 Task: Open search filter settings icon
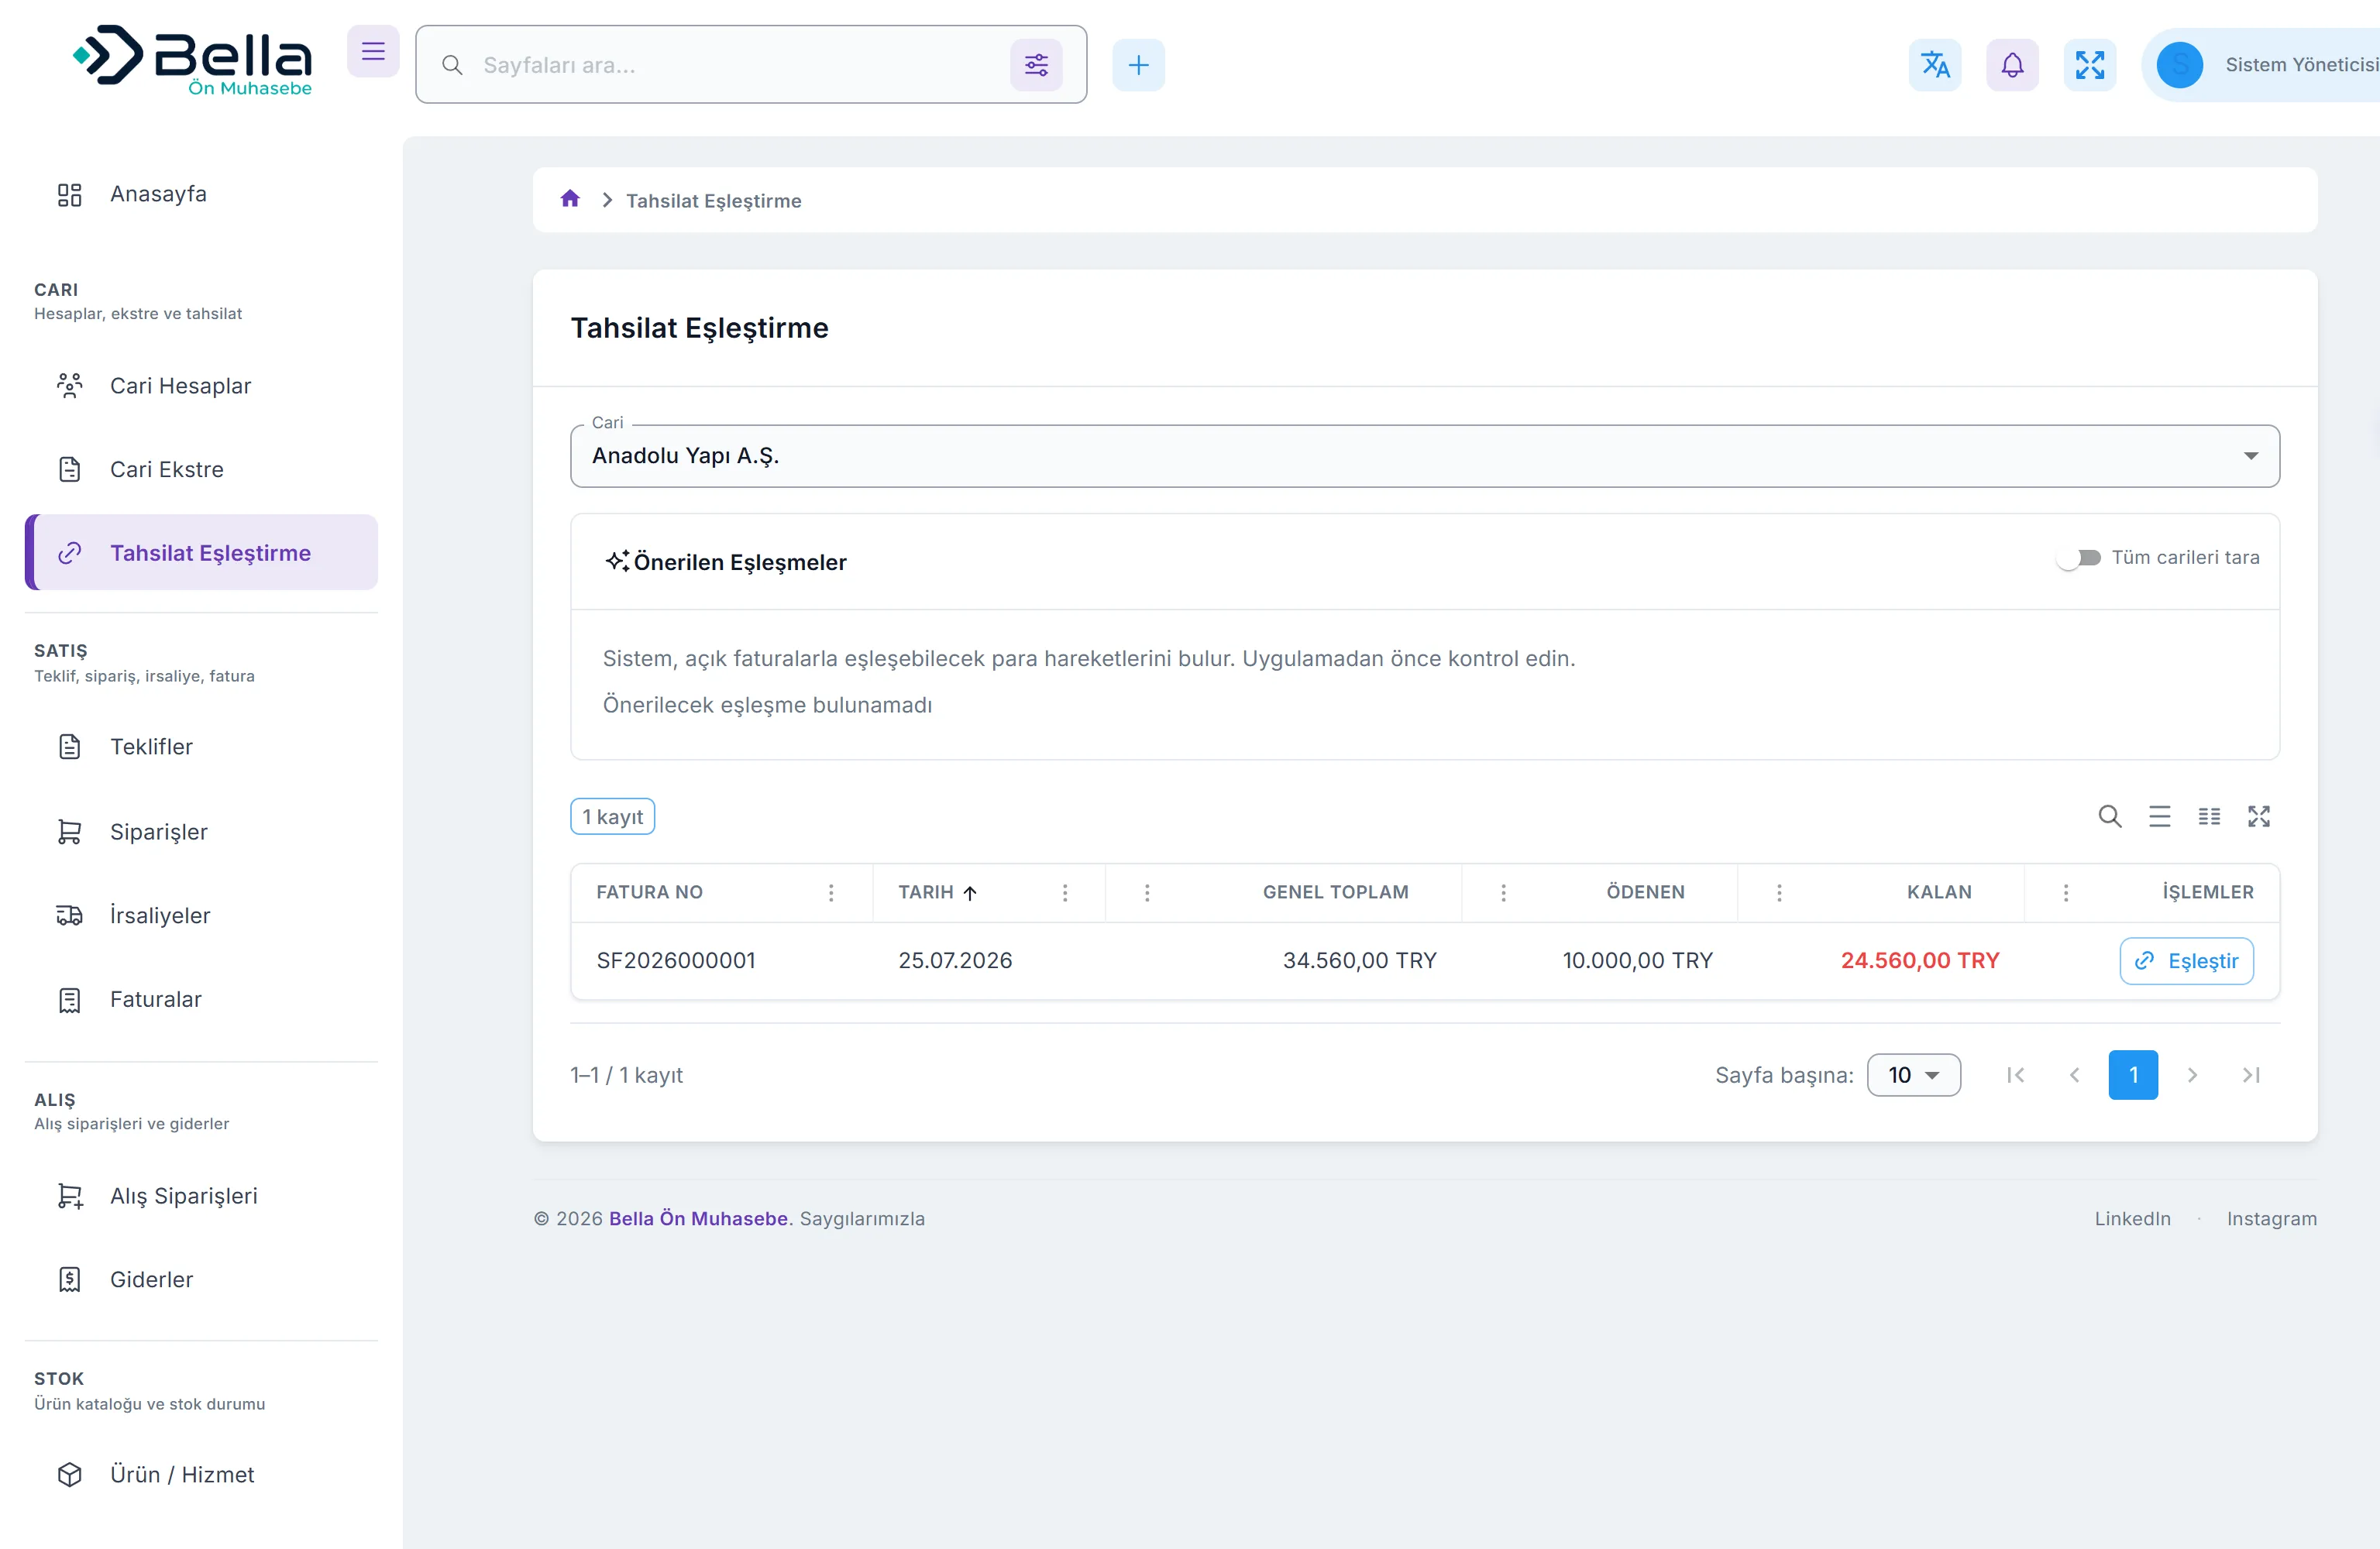pyautogui.click(x=1036, y=65)
